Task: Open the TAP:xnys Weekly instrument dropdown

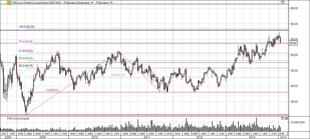Action: (36, 3)
